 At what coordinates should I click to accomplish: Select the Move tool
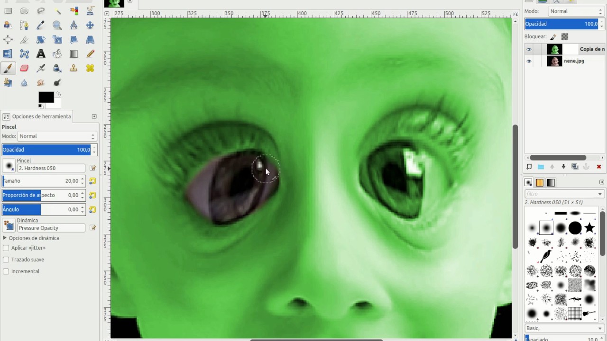[90, 25]
